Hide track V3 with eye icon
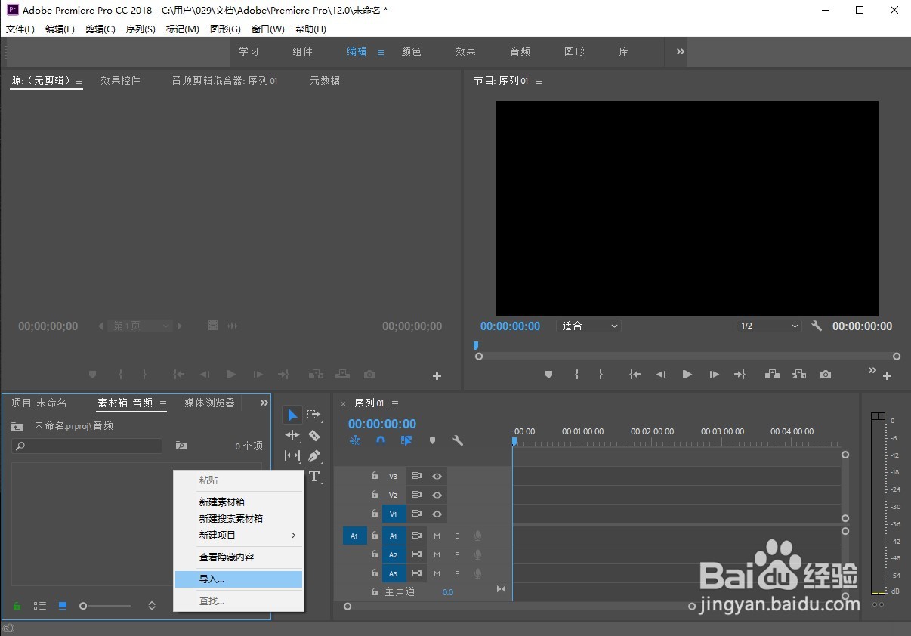The width and height of the screenshot is (911, 636). [x=437, y=476]
